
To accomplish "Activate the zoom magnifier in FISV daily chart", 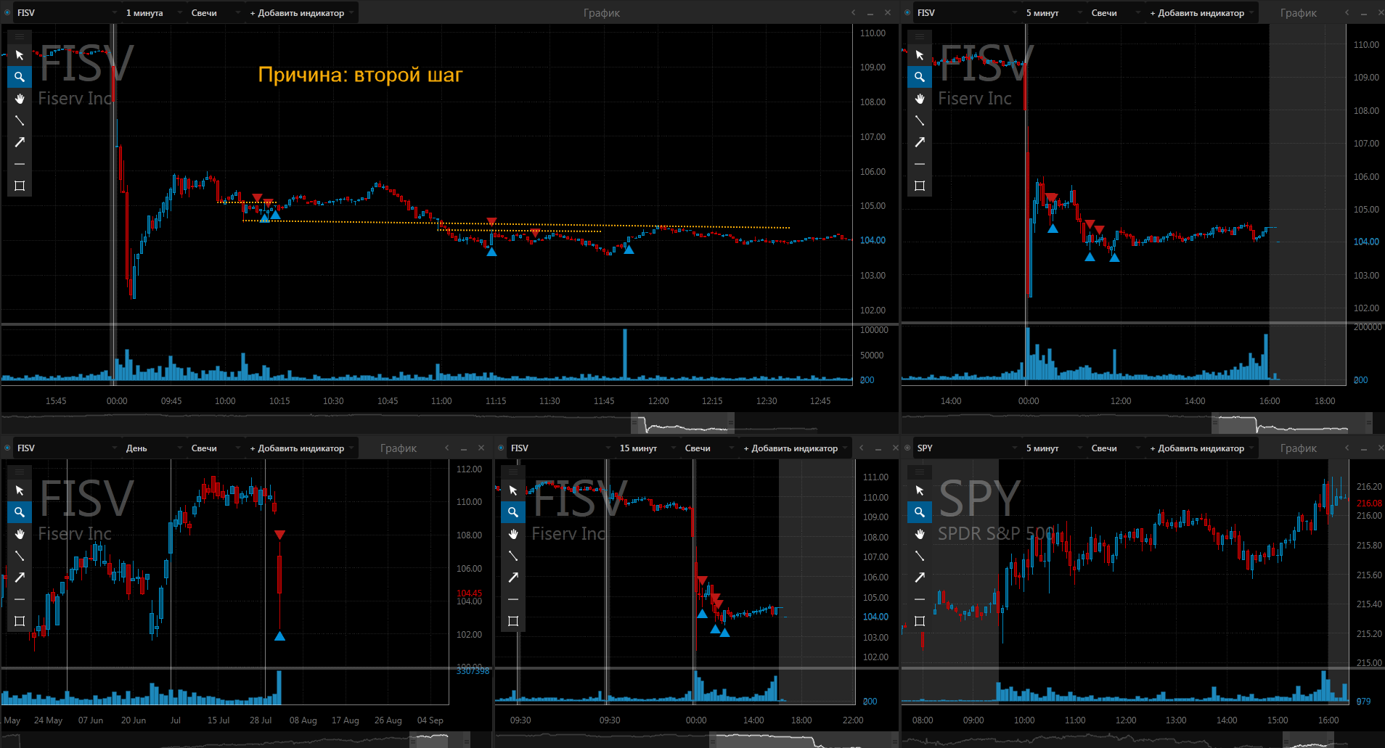I will [x=20, y=512].
